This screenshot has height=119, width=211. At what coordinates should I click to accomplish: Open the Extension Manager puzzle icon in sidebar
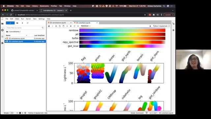point(2,43)
